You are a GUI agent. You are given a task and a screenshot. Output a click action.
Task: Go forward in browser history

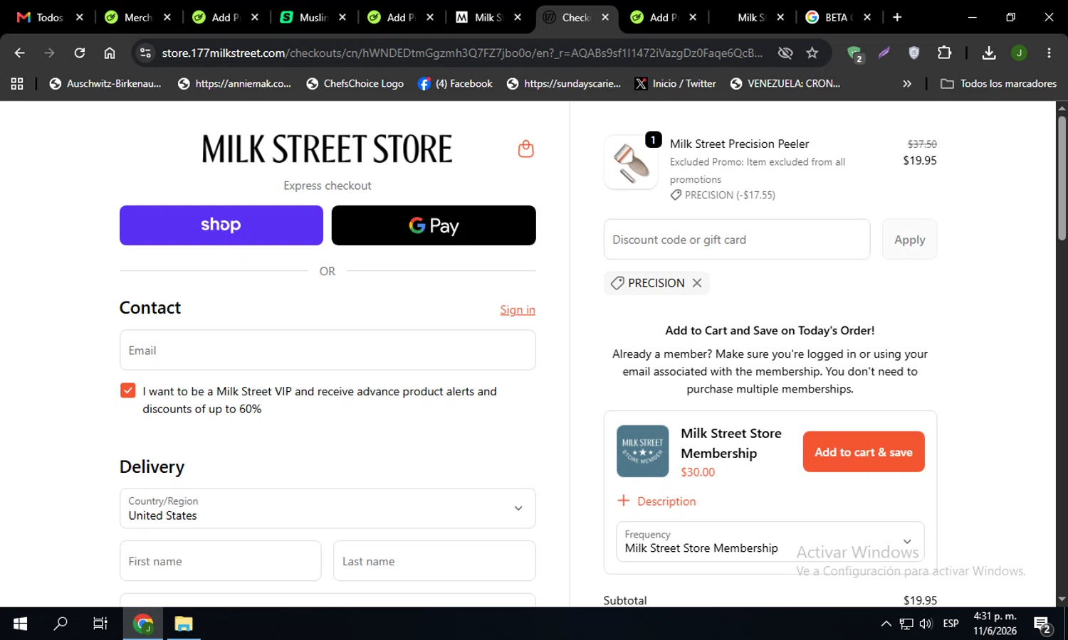click(49, 53)
